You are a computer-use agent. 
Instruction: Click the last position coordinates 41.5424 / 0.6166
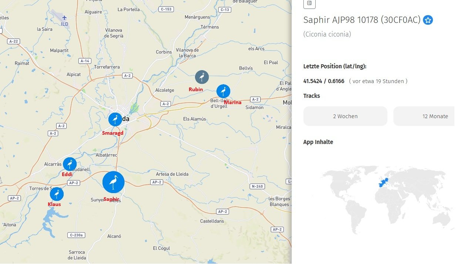(324, 81)
